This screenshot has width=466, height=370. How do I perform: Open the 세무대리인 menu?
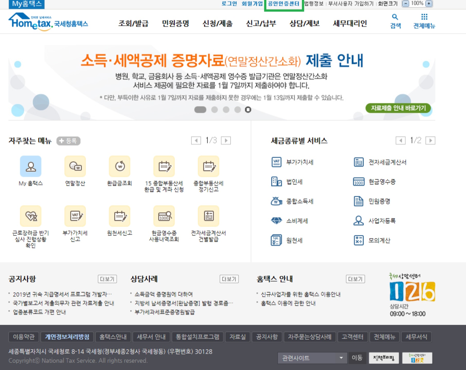[350, 23]
